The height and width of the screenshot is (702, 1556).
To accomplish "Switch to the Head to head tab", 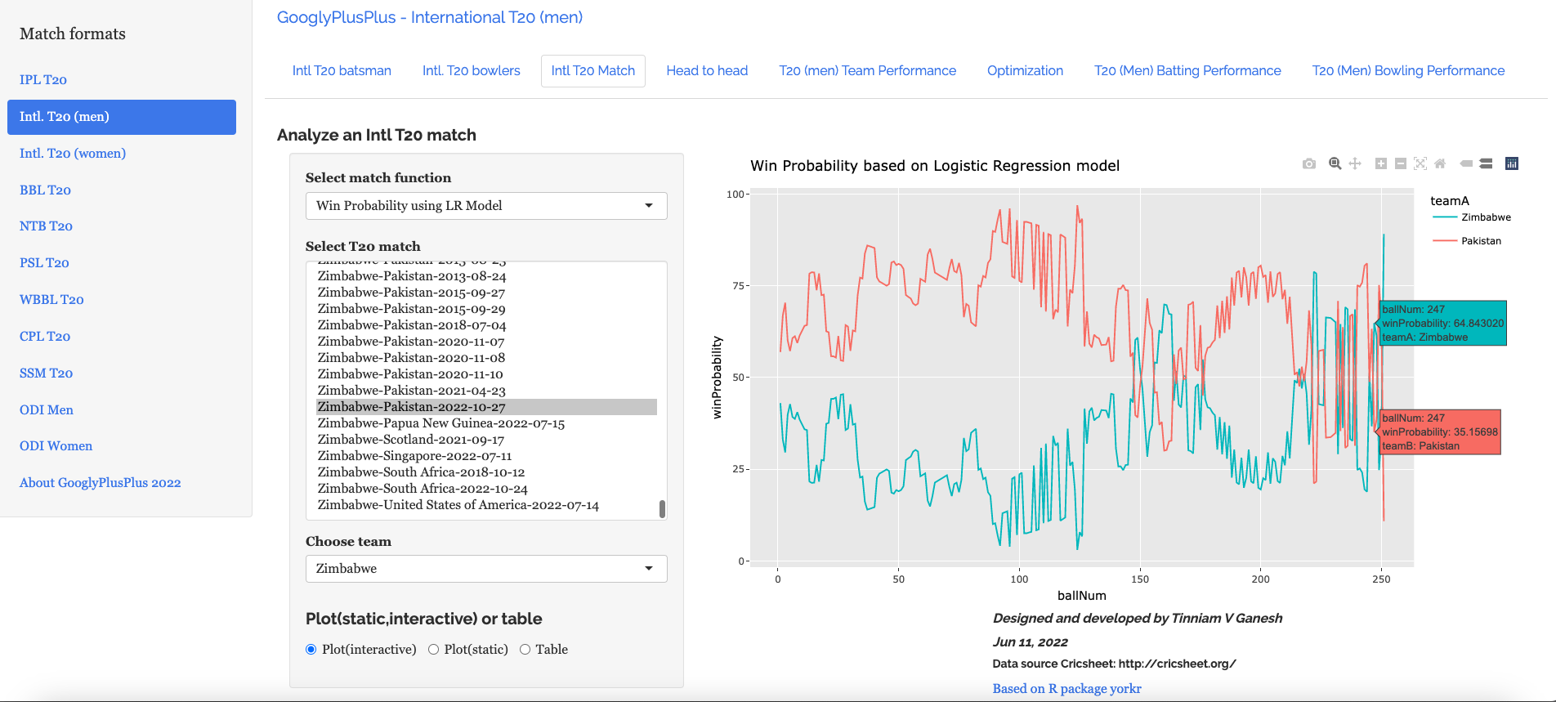I will (707, 71).
